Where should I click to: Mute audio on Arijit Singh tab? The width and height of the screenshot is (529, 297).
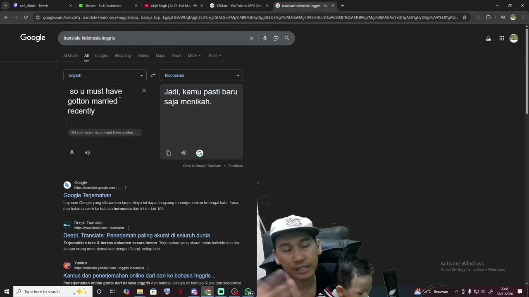[195, 6]
